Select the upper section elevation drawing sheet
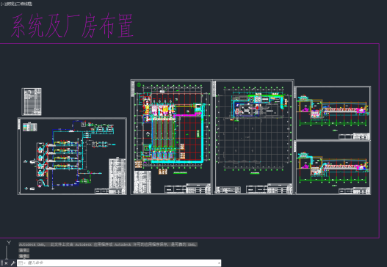This screenshot has height=267, width=387. pyautogui.click(x=333, y=113)
